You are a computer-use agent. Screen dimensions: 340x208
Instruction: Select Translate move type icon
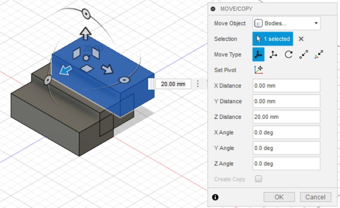(x=273, y=54)
